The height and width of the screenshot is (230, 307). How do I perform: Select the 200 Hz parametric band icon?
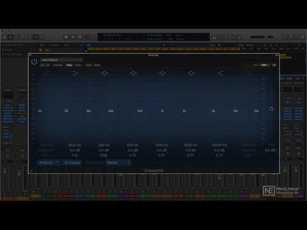pos(104,73)
